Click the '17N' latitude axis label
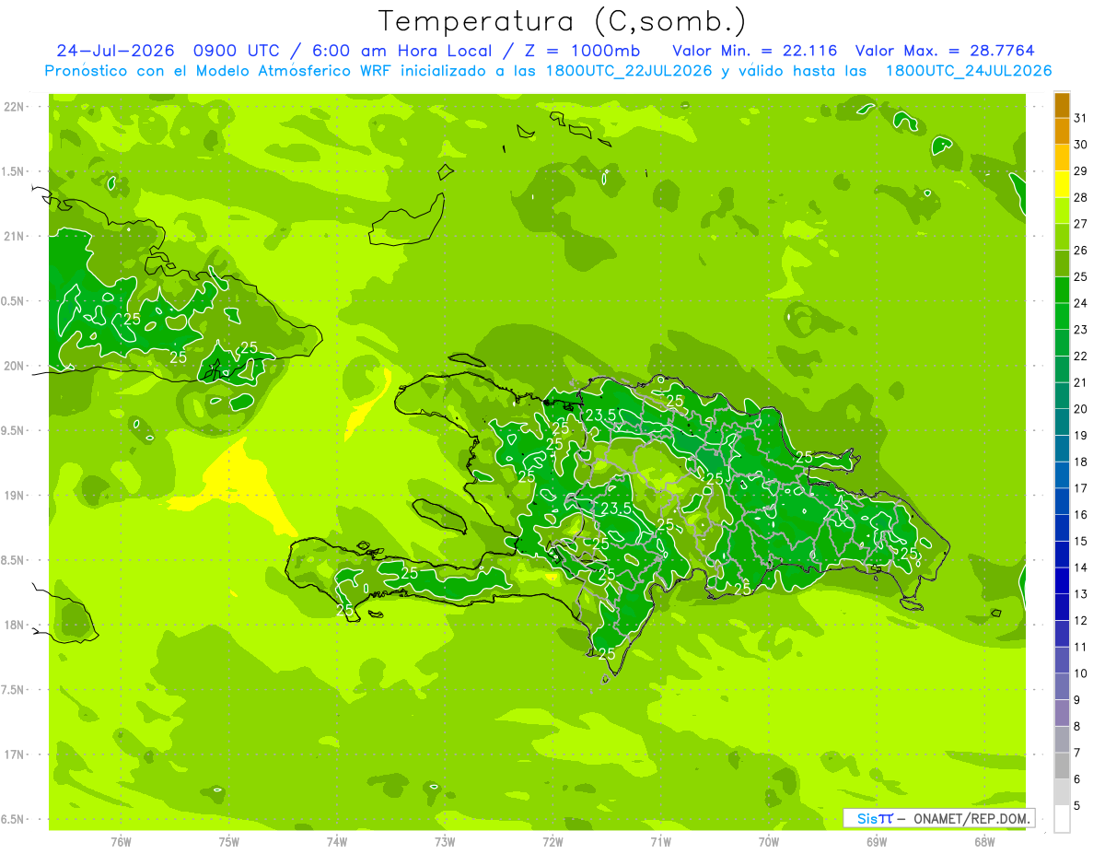Viewport: 1105px width, 854px height. 16,755
